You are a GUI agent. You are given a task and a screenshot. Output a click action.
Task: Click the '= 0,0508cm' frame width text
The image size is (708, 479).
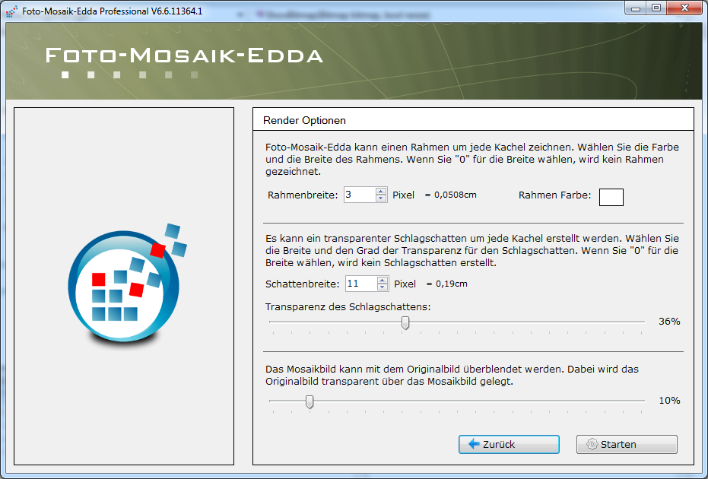coord(451,195)
